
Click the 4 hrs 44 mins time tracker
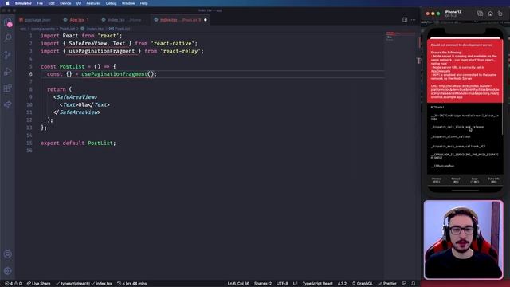coord(131,284)
